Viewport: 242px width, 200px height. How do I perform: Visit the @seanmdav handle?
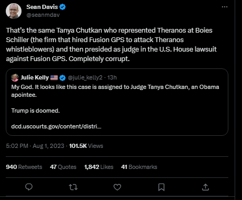(x=43, y=15)
